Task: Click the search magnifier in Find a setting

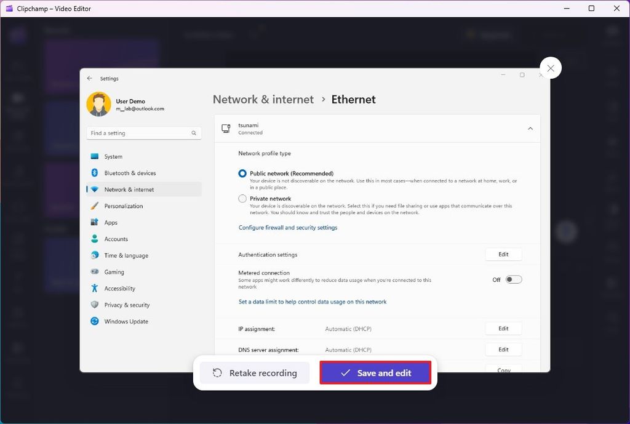Action: click(194, 133)
